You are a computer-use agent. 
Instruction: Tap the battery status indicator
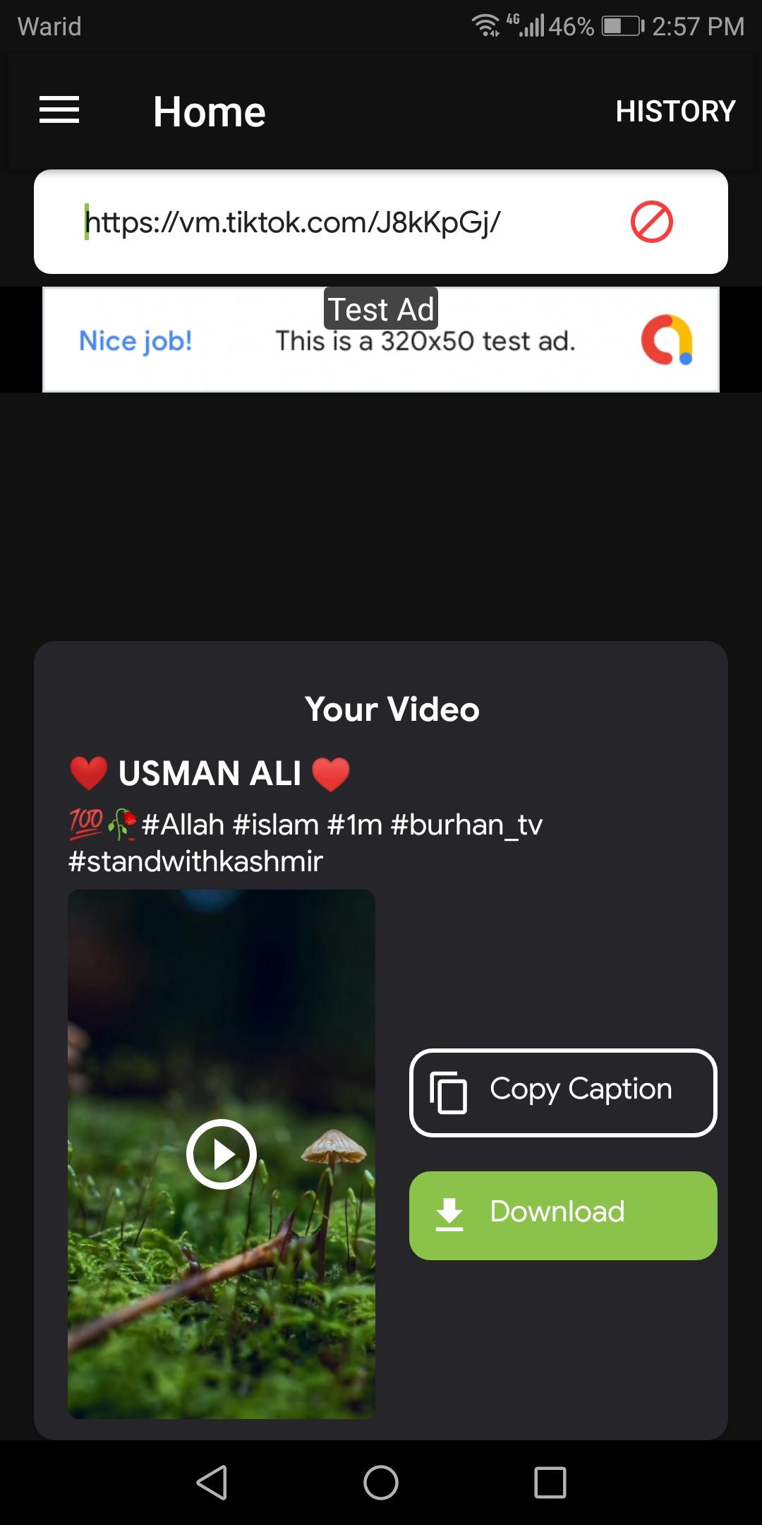tap(623, 27)
